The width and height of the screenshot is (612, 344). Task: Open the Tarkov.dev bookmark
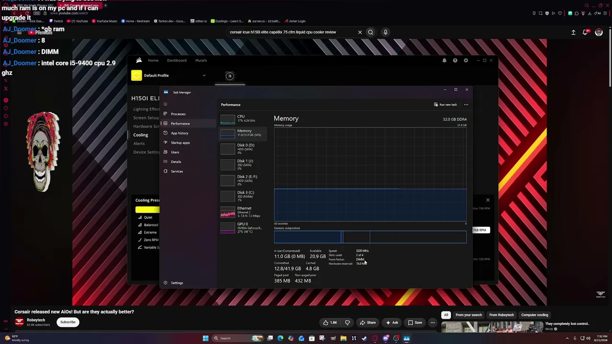(170, 21)
